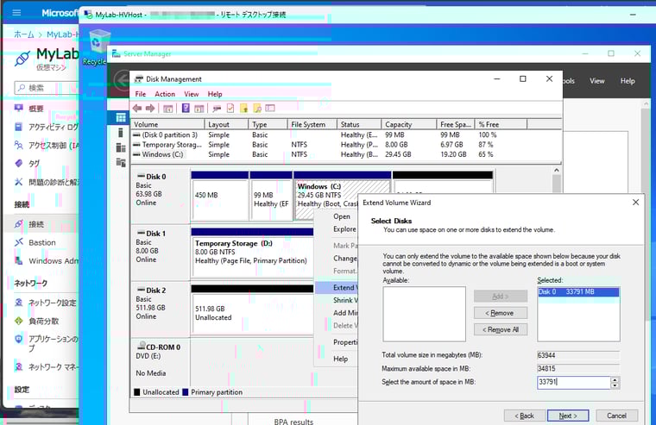Viewport: 656px width, 425px height.
Task: Decrease the space amount with the spinner down arrow
Action: point(615,385)
